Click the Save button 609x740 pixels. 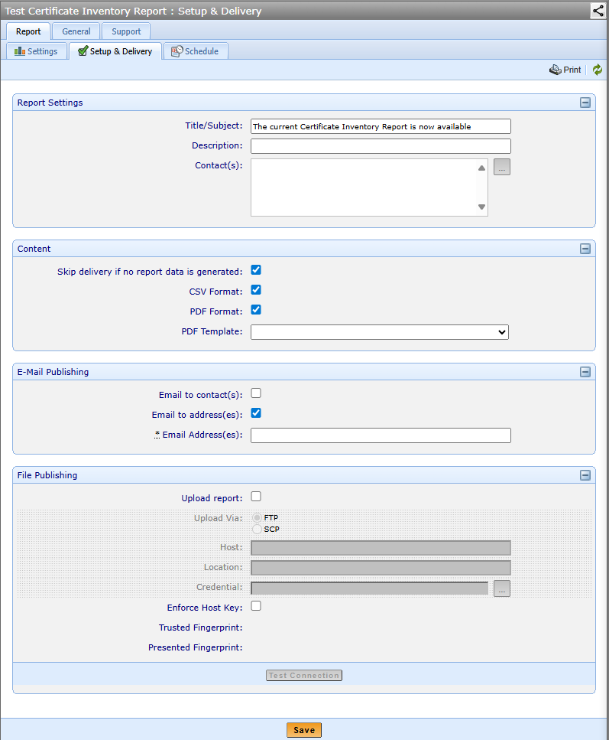(x=304, y=730)
